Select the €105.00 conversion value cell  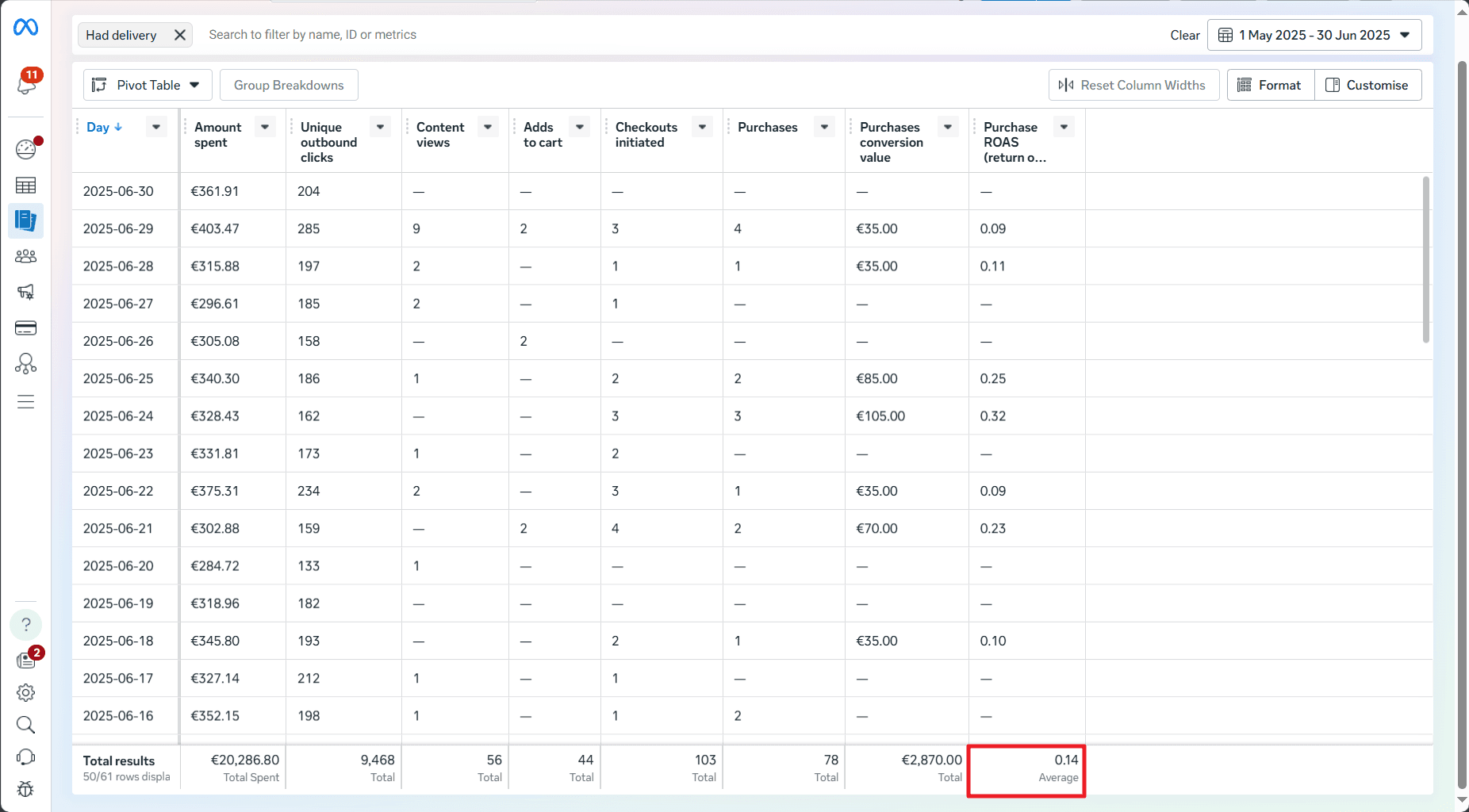880,416
